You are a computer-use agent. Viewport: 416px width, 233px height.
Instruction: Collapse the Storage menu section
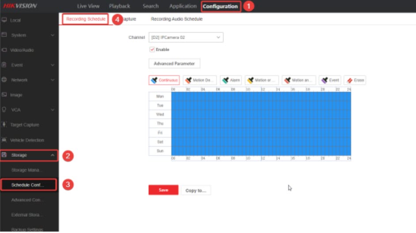[x=53, y=155]
